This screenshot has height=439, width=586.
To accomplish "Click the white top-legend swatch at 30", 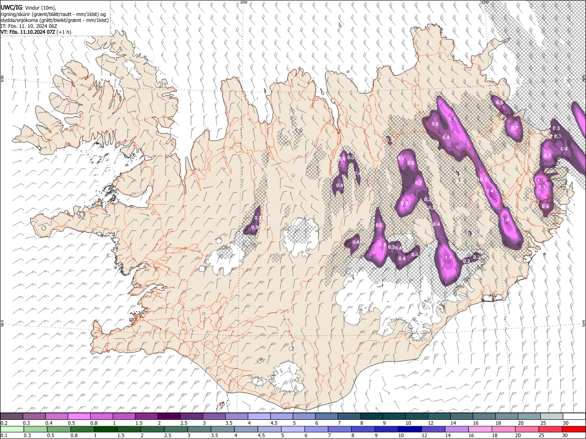I will 574,417.
